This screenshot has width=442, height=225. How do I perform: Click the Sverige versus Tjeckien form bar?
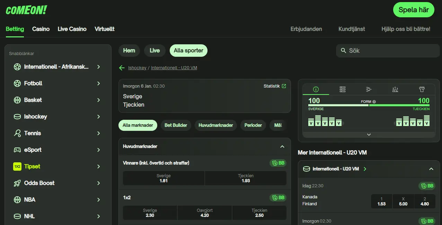click(x=369, y=105)
